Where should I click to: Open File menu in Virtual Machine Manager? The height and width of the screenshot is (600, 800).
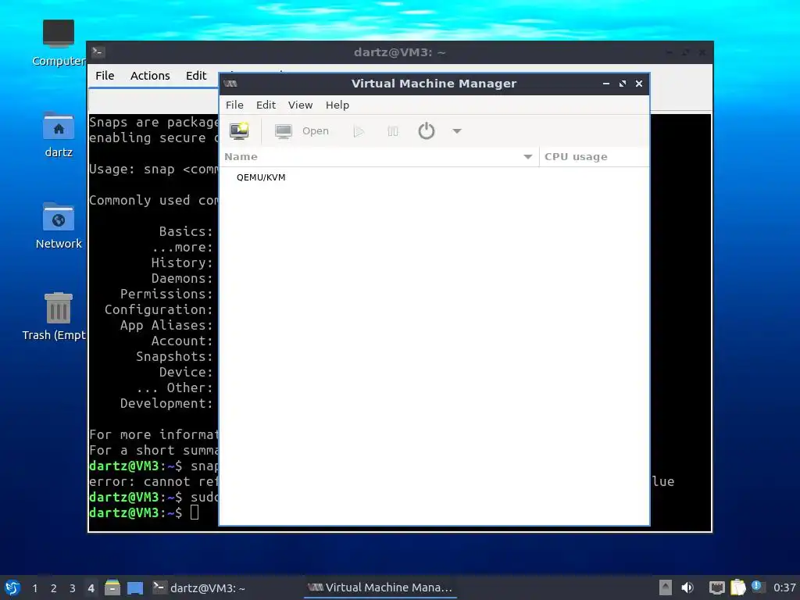pos(234,105)
